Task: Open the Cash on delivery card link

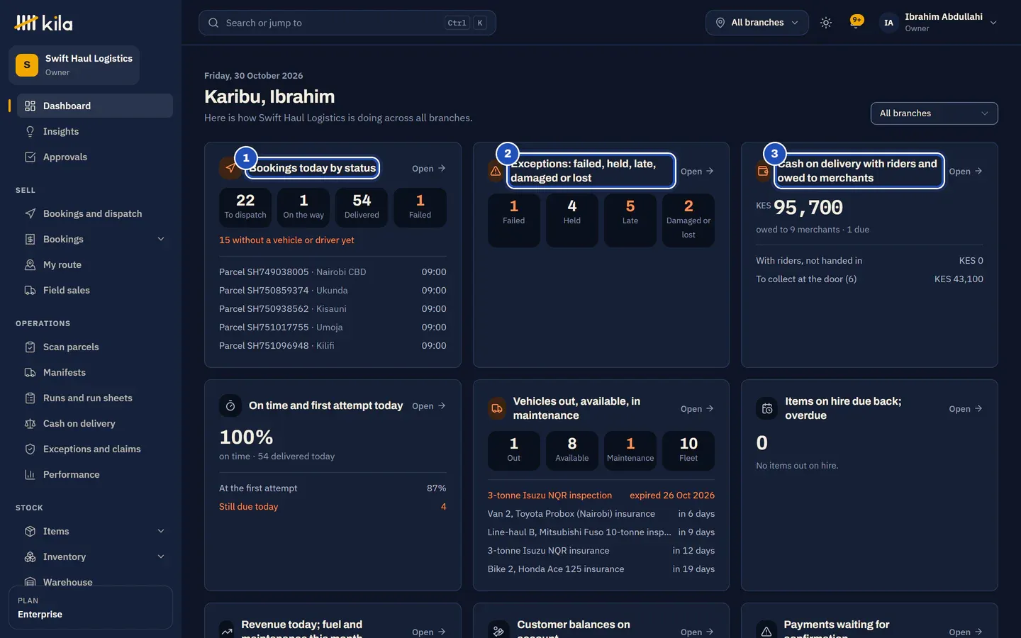Action: [966, 171]
